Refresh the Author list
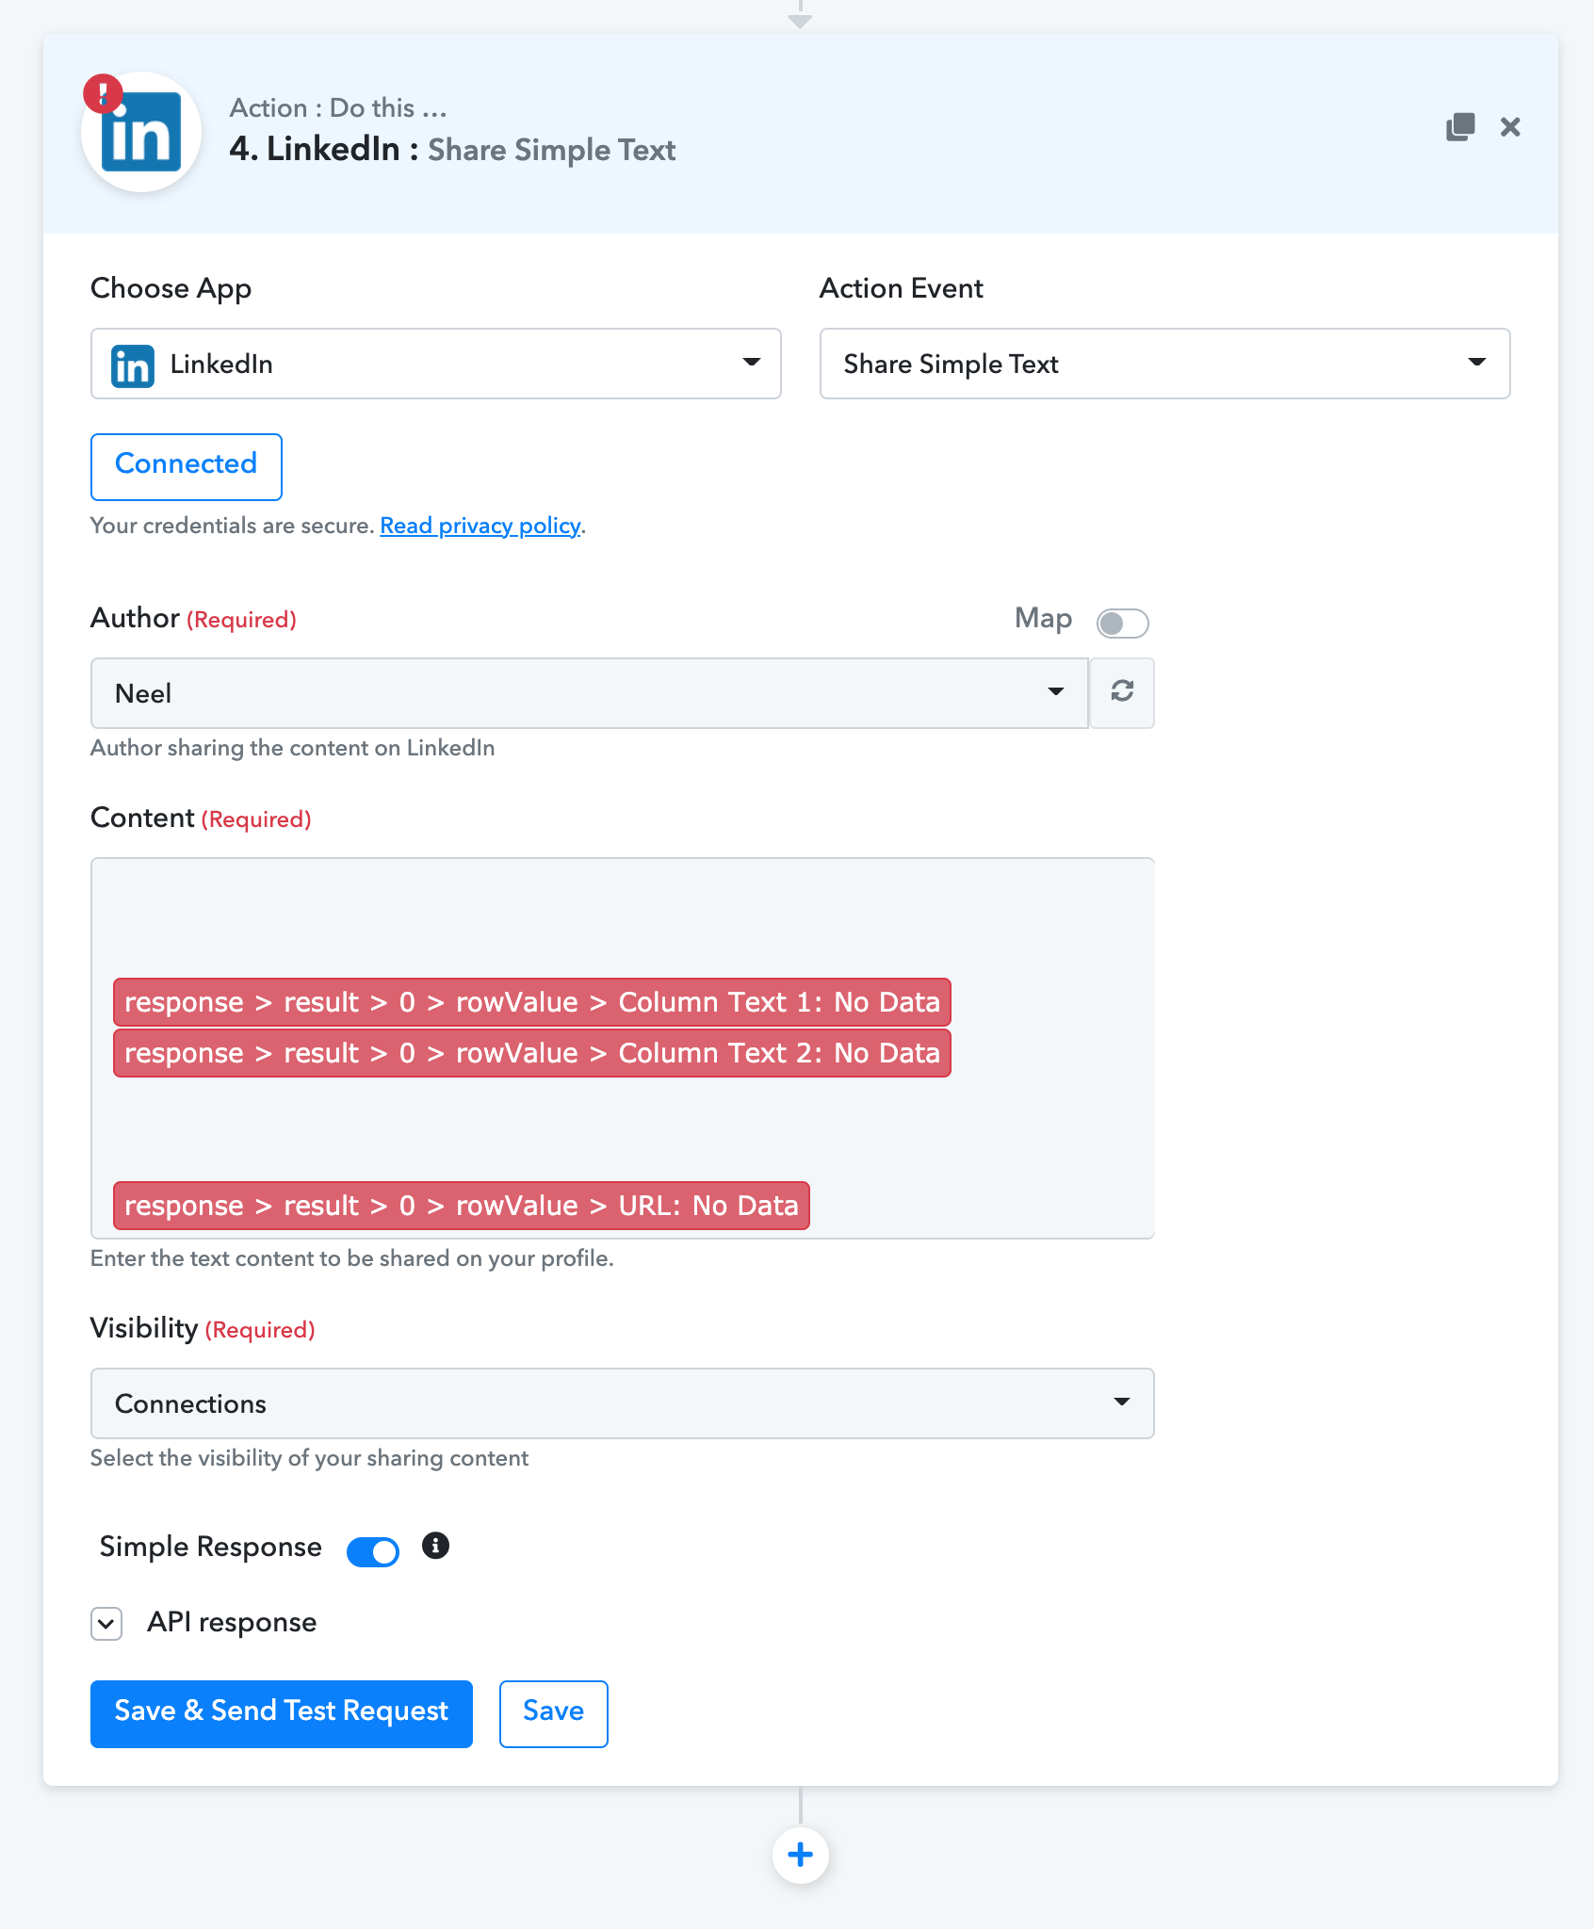The width and height of the screenshot is (1594, 1929). [x=1122, y=692]
